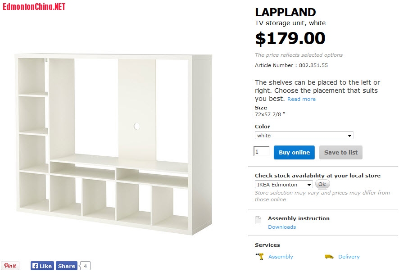The height and width of the screenshot is (272, 399).
Task: Click the LAPPLAND product title
Action: 285,12
